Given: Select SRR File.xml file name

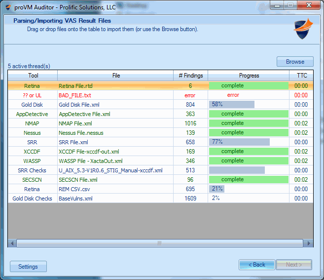Looking at the screenshot, I should (x=73, y=142).
